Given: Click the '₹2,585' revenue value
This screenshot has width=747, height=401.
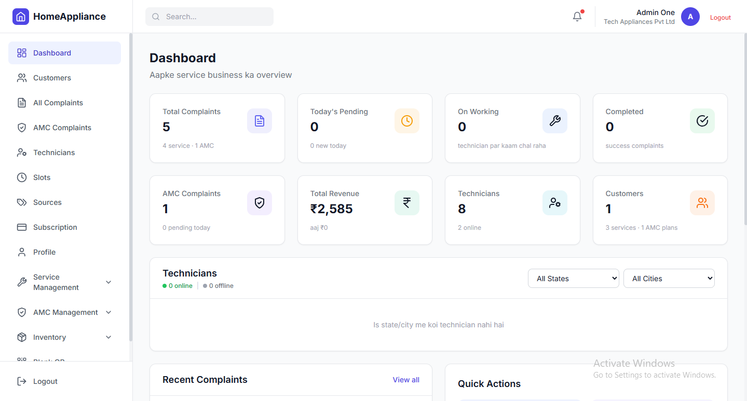Looking at the screenshot, I should 331,209.
